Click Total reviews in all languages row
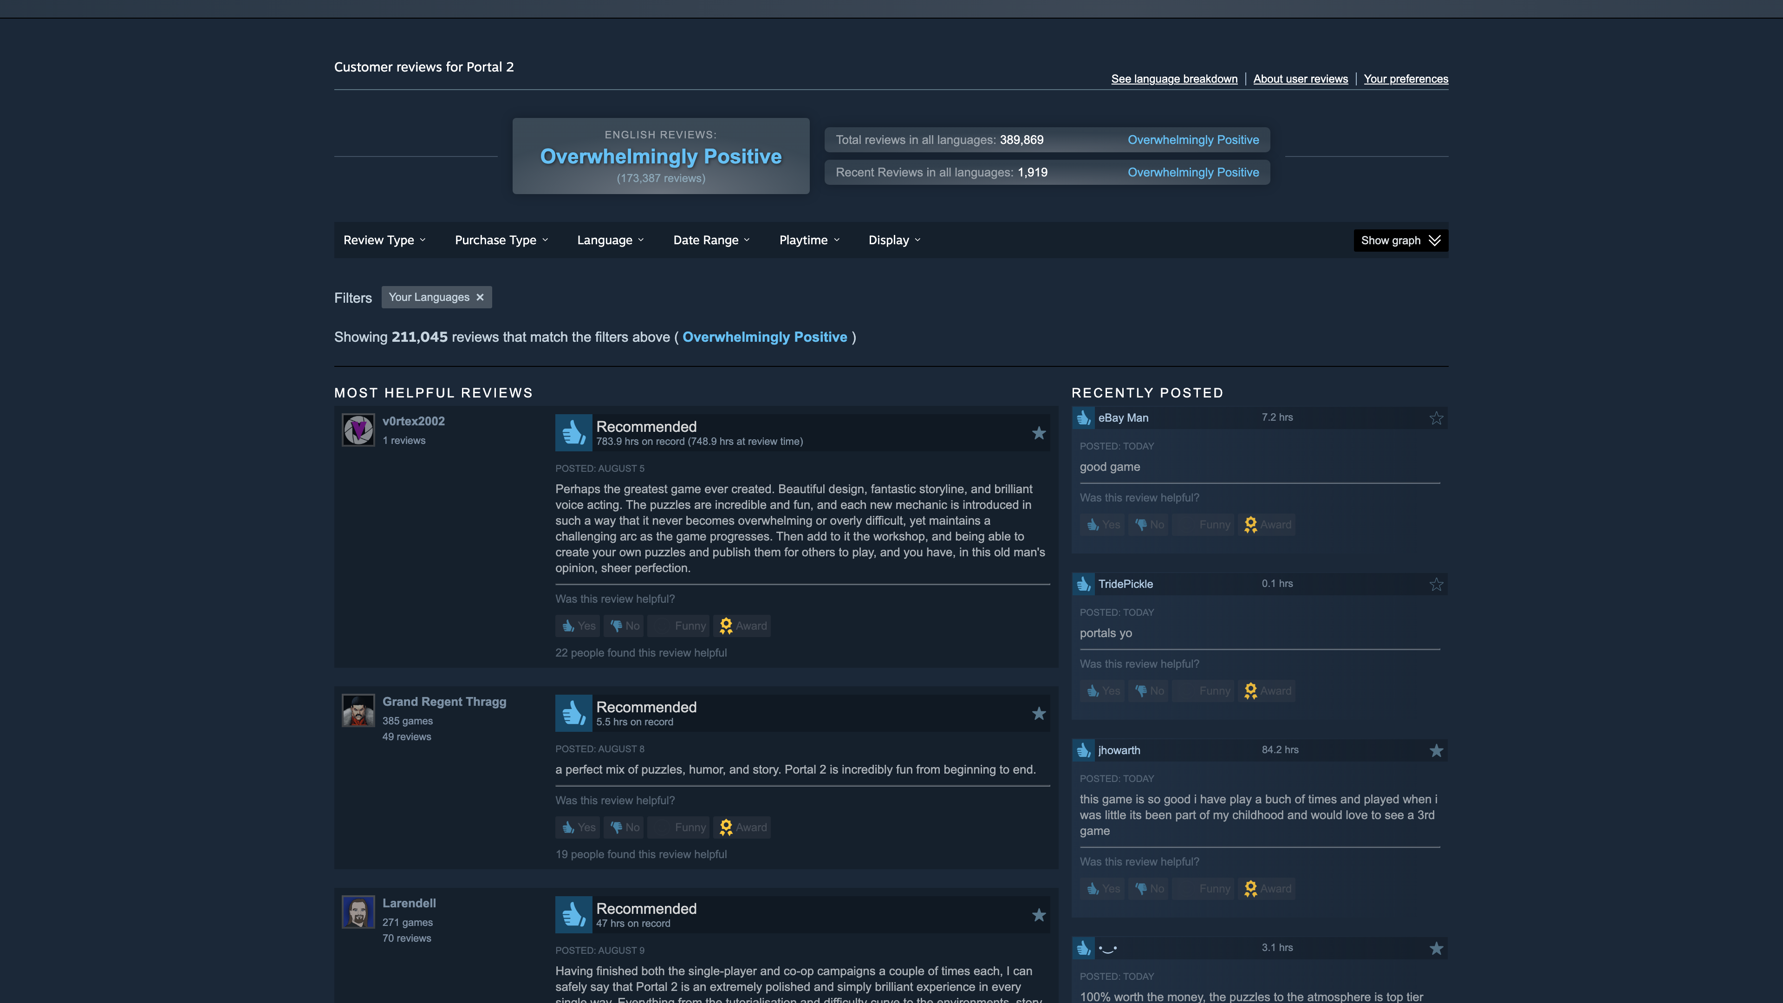Screen dimensions: 1783x1003 [1047, 140]
